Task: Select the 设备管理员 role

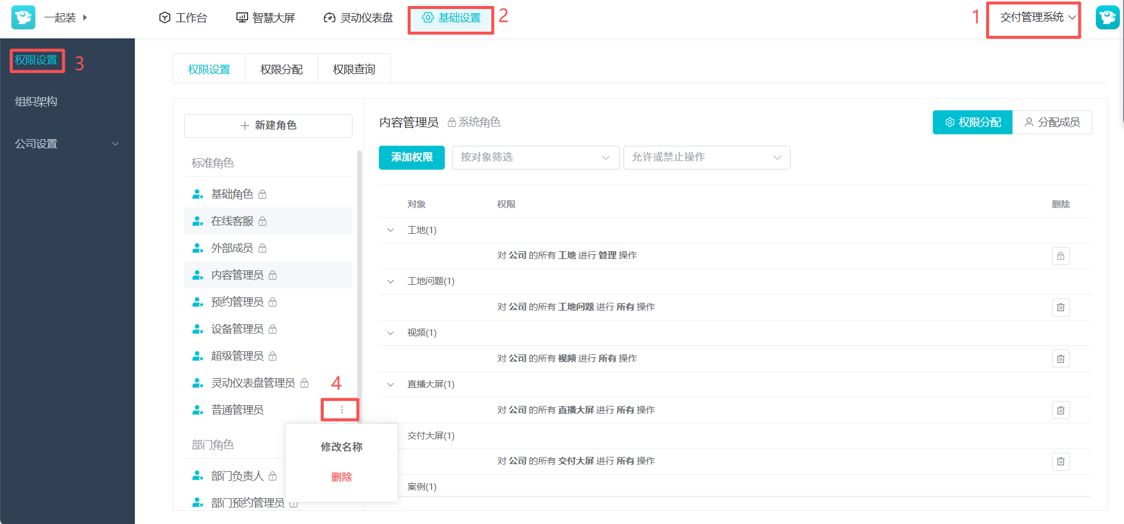Action: click(268, 329)
